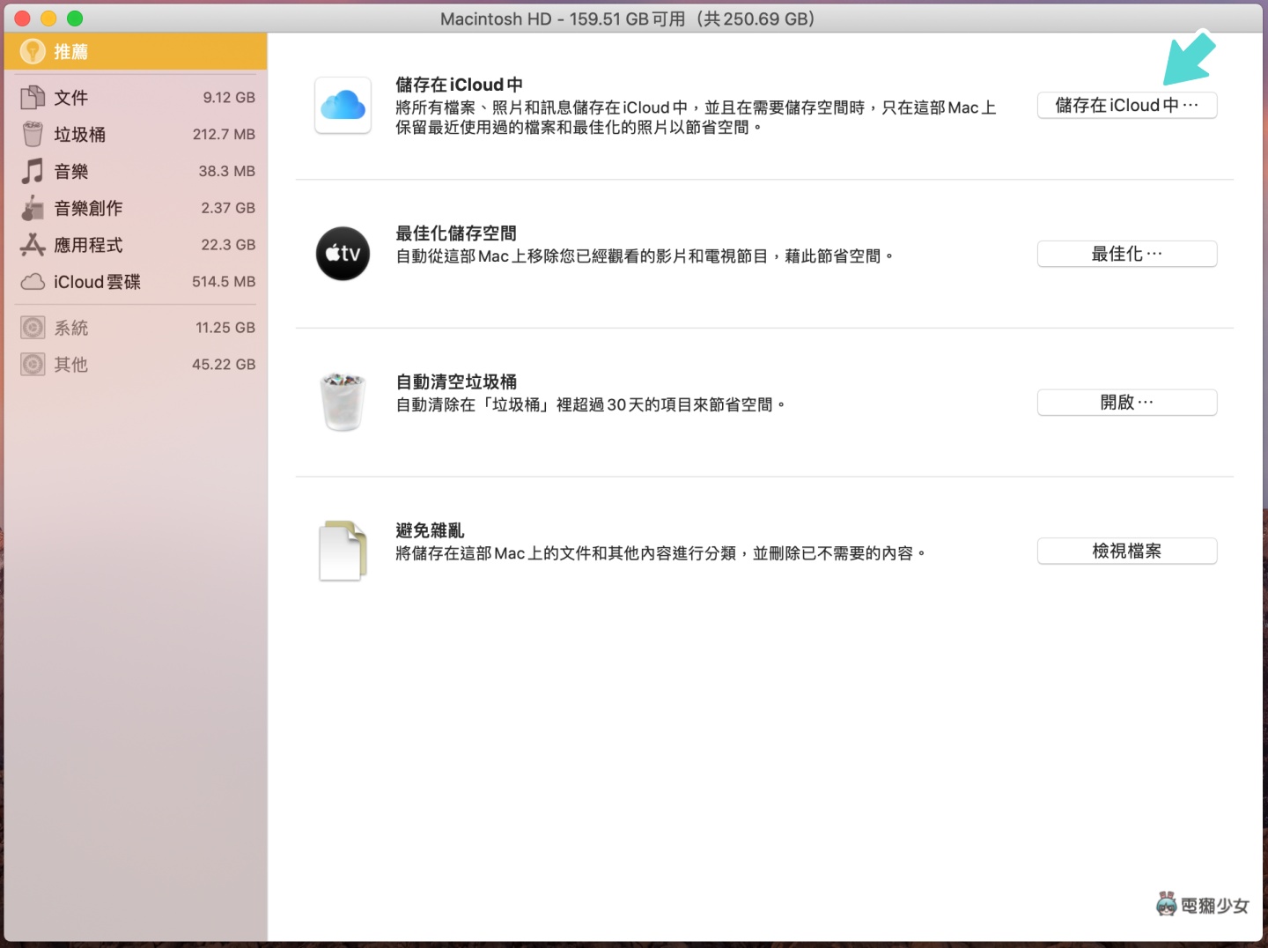Minimize the window with yellow button
Viewport: 1268px width, 948px height.
(x=49, y=19)
